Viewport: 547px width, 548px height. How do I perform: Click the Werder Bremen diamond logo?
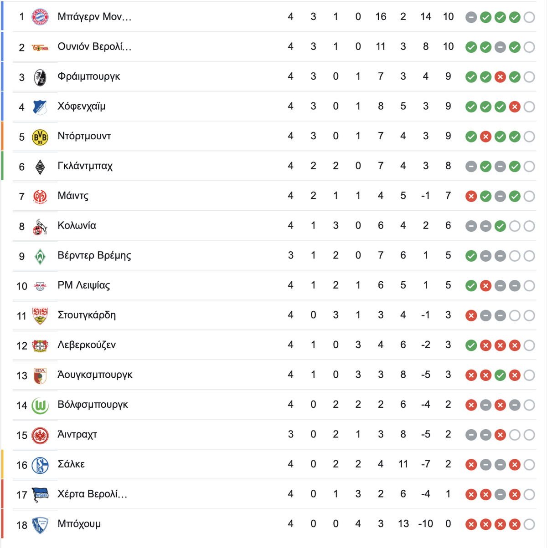click(40, 256)
